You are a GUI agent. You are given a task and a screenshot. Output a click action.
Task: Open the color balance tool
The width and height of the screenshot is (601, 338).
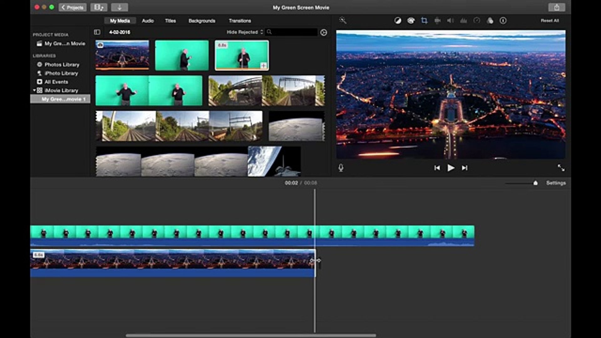[398, 21]
